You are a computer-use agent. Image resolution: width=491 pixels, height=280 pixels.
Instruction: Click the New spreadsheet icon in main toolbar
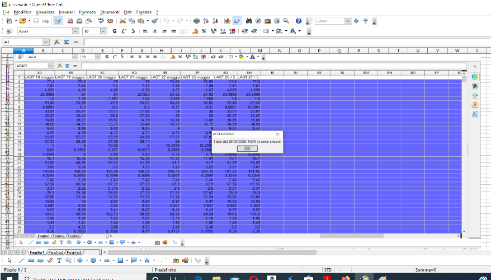(10, 21)
